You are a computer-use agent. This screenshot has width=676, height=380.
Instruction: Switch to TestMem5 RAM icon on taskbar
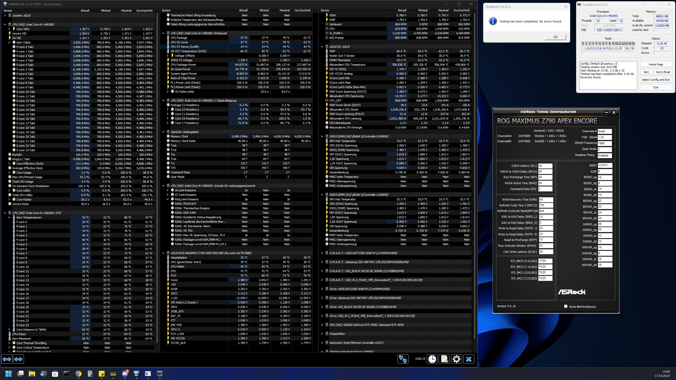tap(113, 374)
